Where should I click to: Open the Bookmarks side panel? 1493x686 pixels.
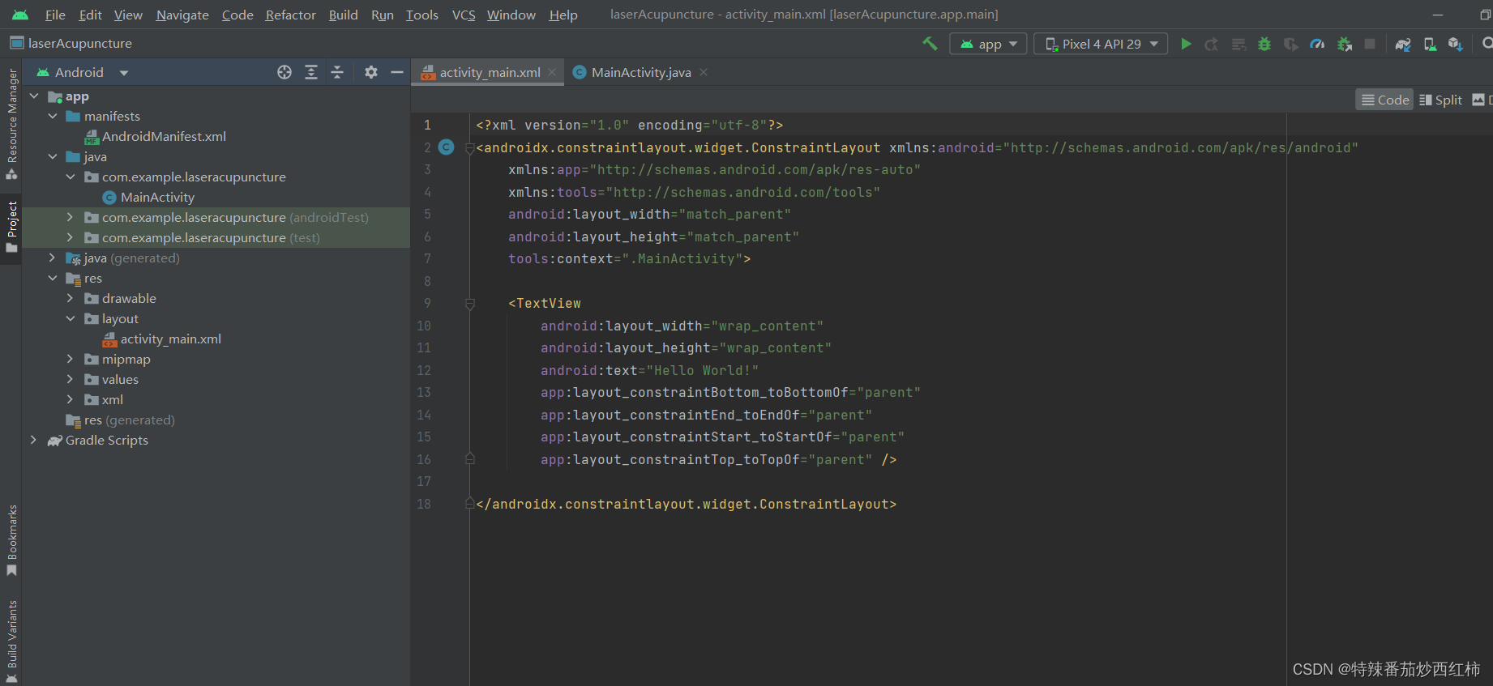click(12, 541)
